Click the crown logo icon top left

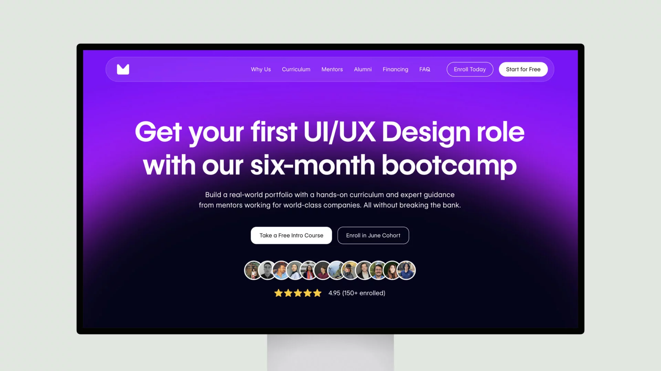coord(123,69)
